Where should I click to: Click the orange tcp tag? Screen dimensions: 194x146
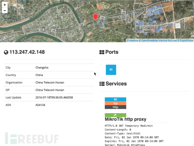pos(115,103)
